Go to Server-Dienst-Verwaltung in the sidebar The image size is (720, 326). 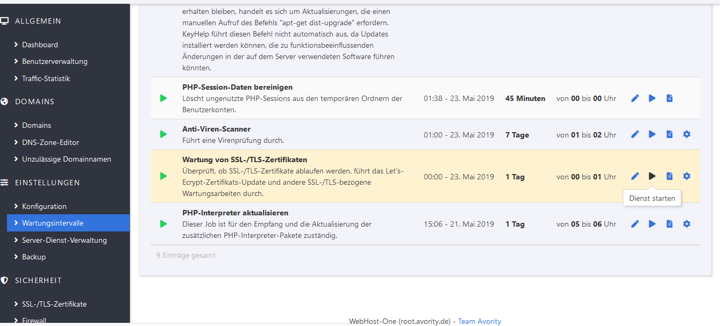tap(64, 240)
